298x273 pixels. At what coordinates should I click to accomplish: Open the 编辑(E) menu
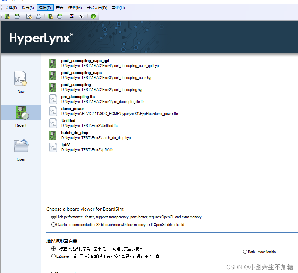point(45,8)
